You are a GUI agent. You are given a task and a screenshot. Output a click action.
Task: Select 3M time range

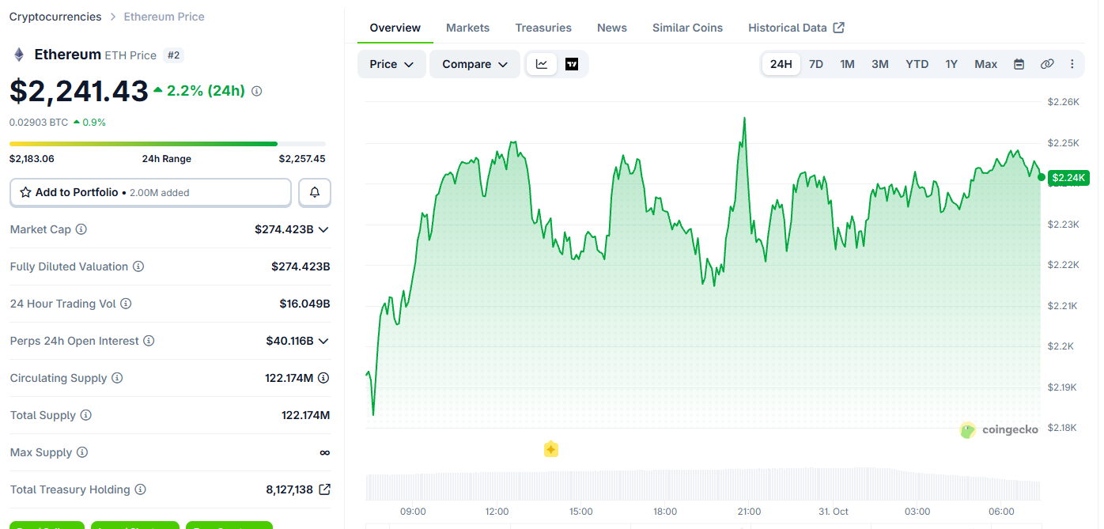click(880, 64)
